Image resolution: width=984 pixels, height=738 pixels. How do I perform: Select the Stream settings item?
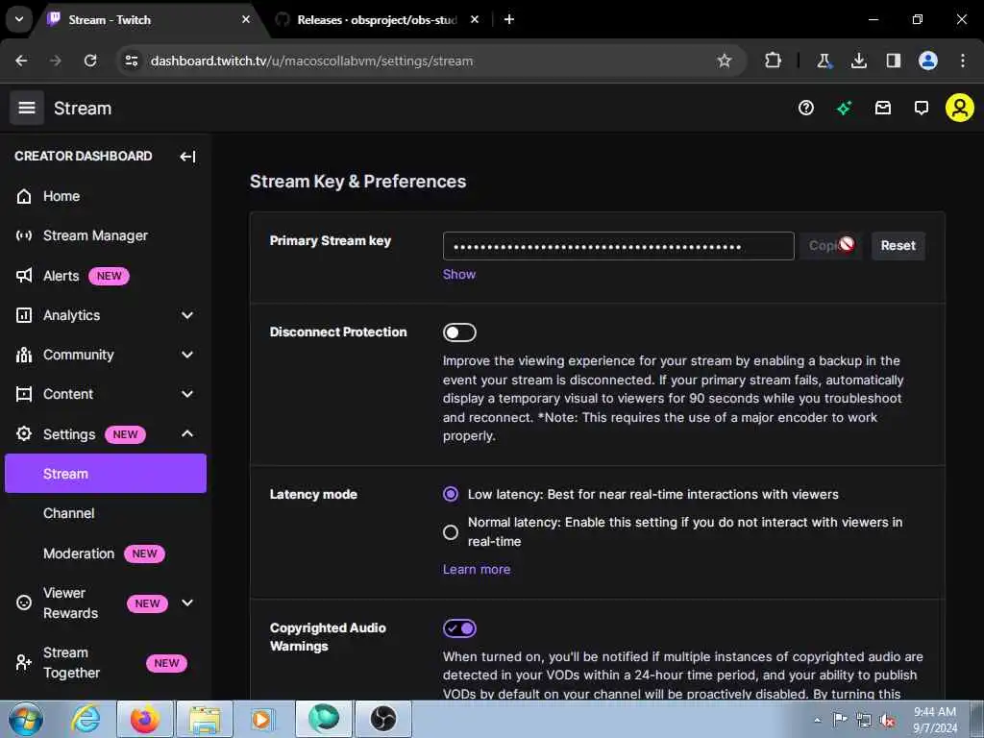(106, 474)
